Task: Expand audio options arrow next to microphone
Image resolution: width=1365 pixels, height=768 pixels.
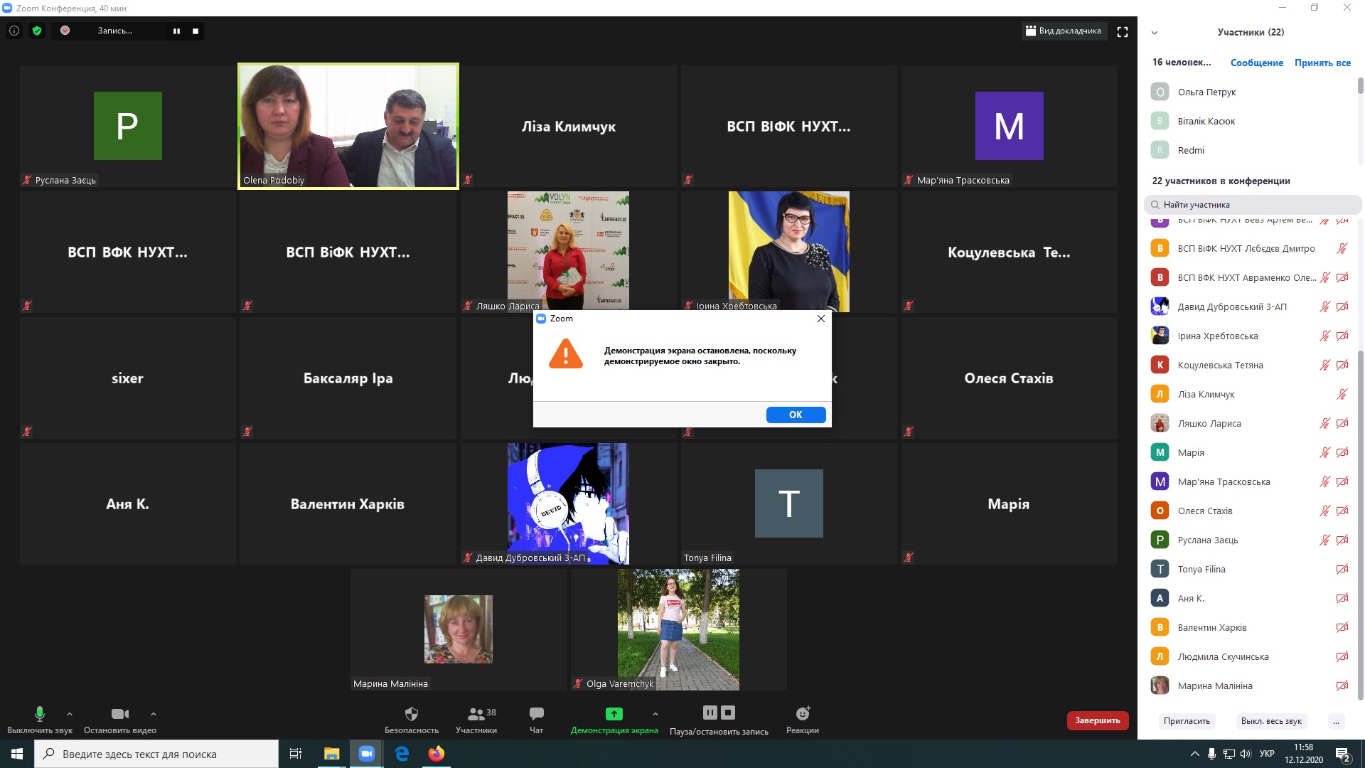Action: [x=69, y=714]
